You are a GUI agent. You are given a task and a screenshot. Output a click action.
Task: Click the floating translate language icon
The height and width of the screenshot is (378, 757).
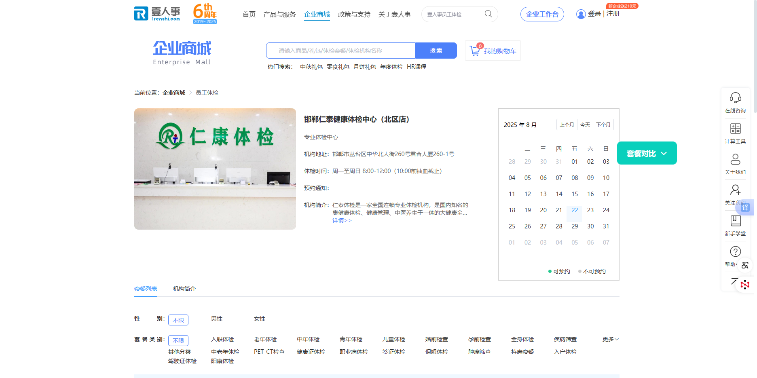point(745,265)
